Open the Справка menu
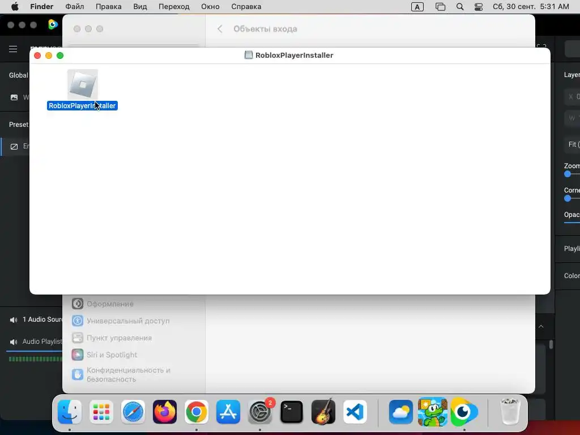 pyautogui.click(x=246, y=7)
